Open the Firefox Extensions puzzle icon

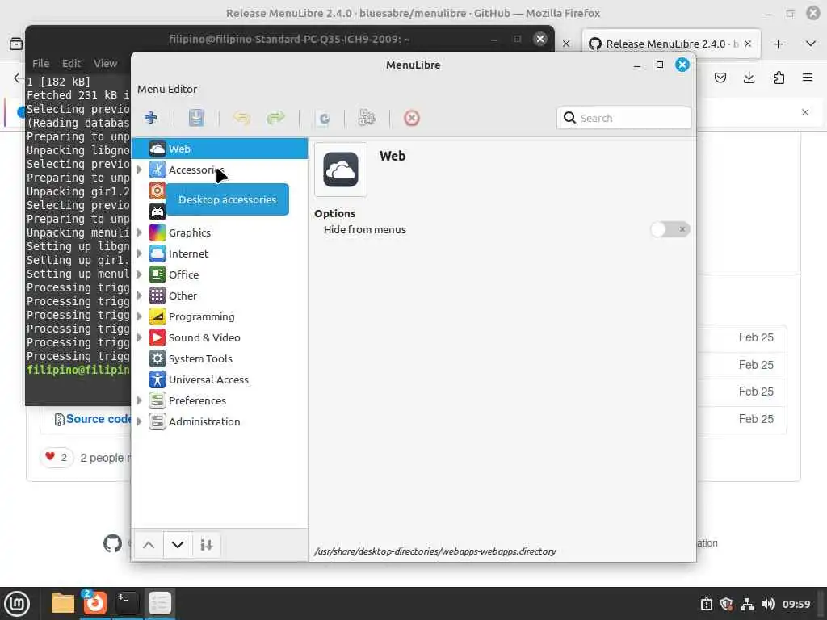coord(779,78)
